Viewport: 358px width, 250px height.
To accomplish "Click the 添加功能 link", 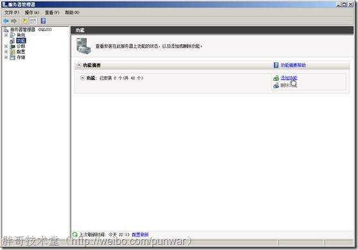I will [289, 78].
